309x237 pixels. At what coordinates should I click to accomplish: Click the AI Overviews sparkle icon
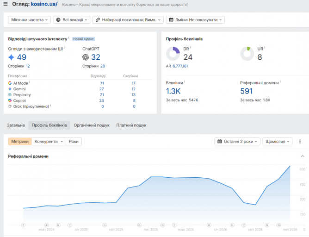click(x=11, y=57)
